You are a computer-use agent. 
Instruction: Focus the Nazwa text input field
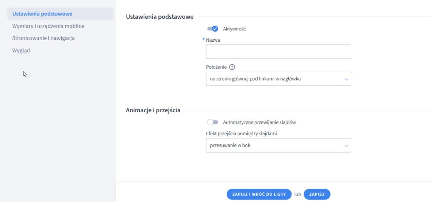tap(279, 52)
